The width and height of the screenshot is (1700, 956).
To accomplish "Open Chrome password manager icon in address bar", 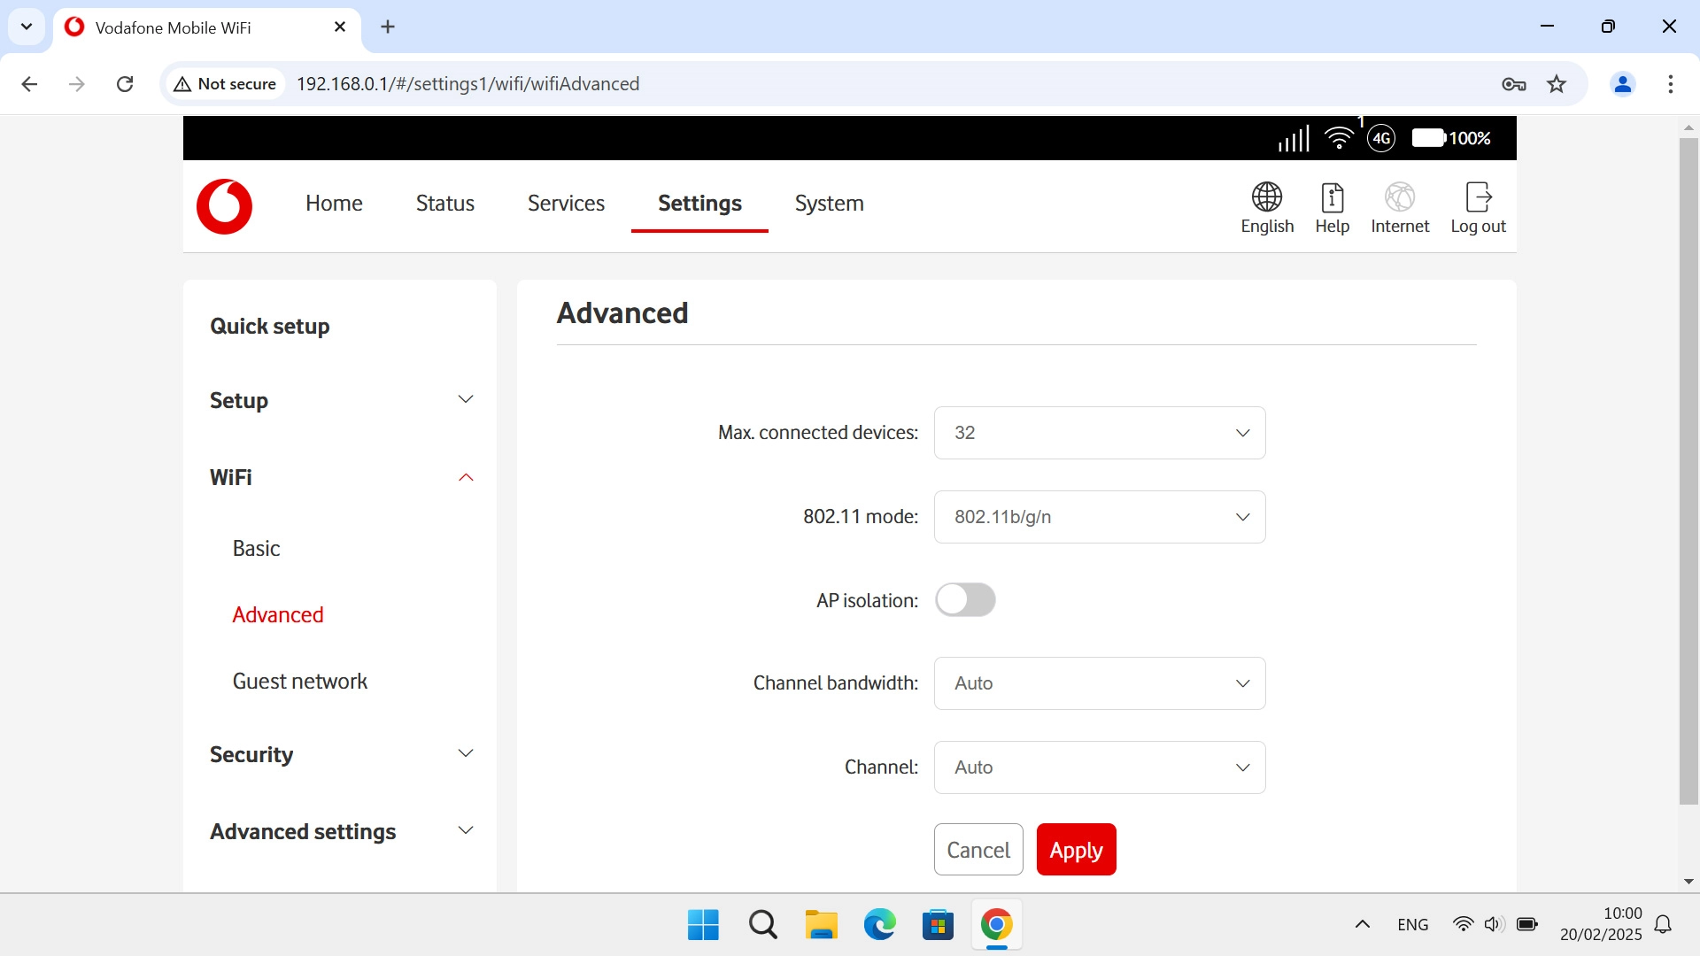I will click(1514, 84).
